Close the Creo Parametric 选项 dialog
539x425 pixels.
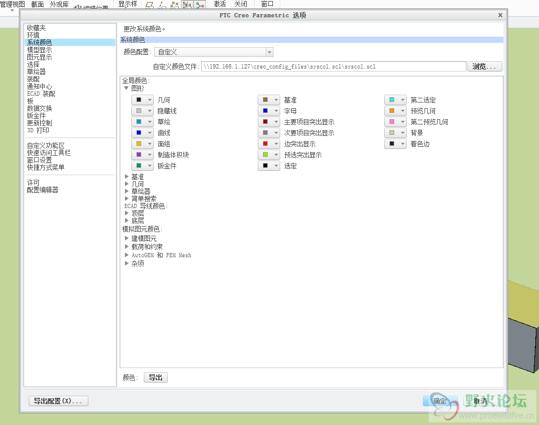point(500,15)
